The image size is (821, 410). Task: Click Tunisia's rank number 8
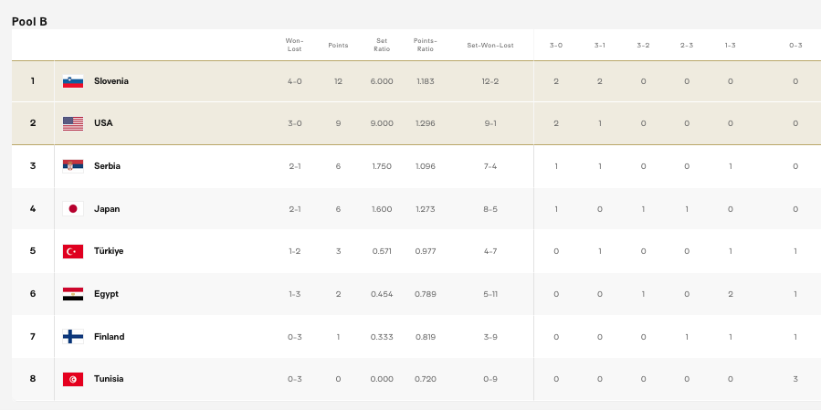[33, 379]
